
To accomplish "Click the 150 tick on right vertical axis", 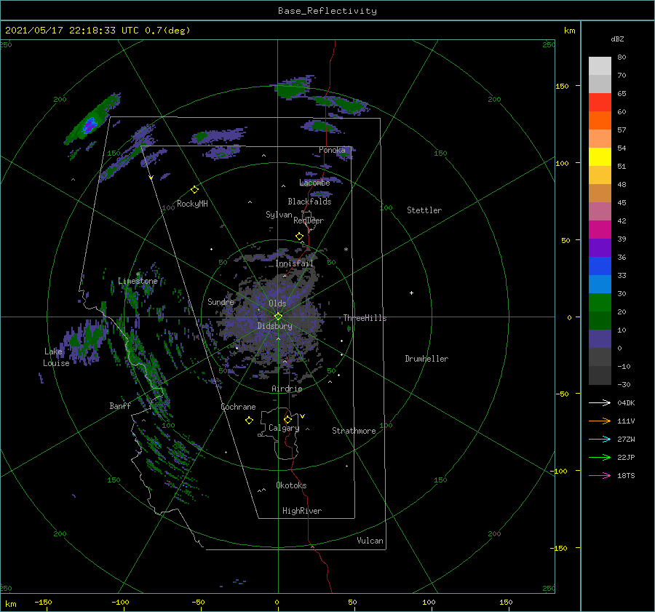I will [562, 86].
